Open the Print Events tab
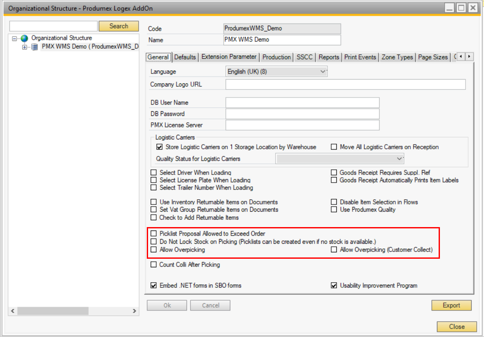The width and height of the screenshot is (484, 337). (x=360, y=57)
